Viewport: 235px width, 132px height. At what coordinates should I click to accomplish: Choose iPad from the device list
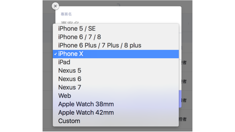(116, 62)
